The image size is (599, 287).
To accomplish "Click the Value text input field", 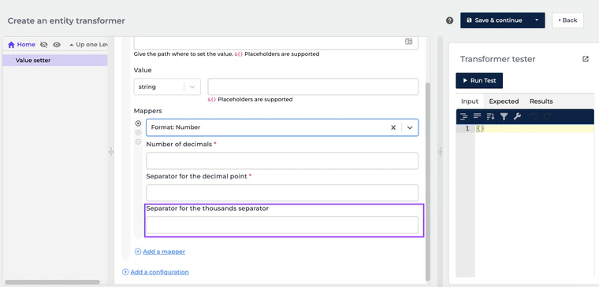I will [x=313, y=87].
